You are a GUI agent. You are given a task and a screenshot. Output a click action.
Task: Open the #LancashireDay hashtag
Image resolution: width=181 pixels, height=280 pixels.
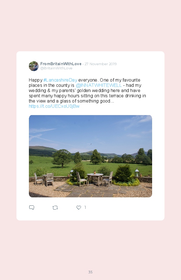60,80
